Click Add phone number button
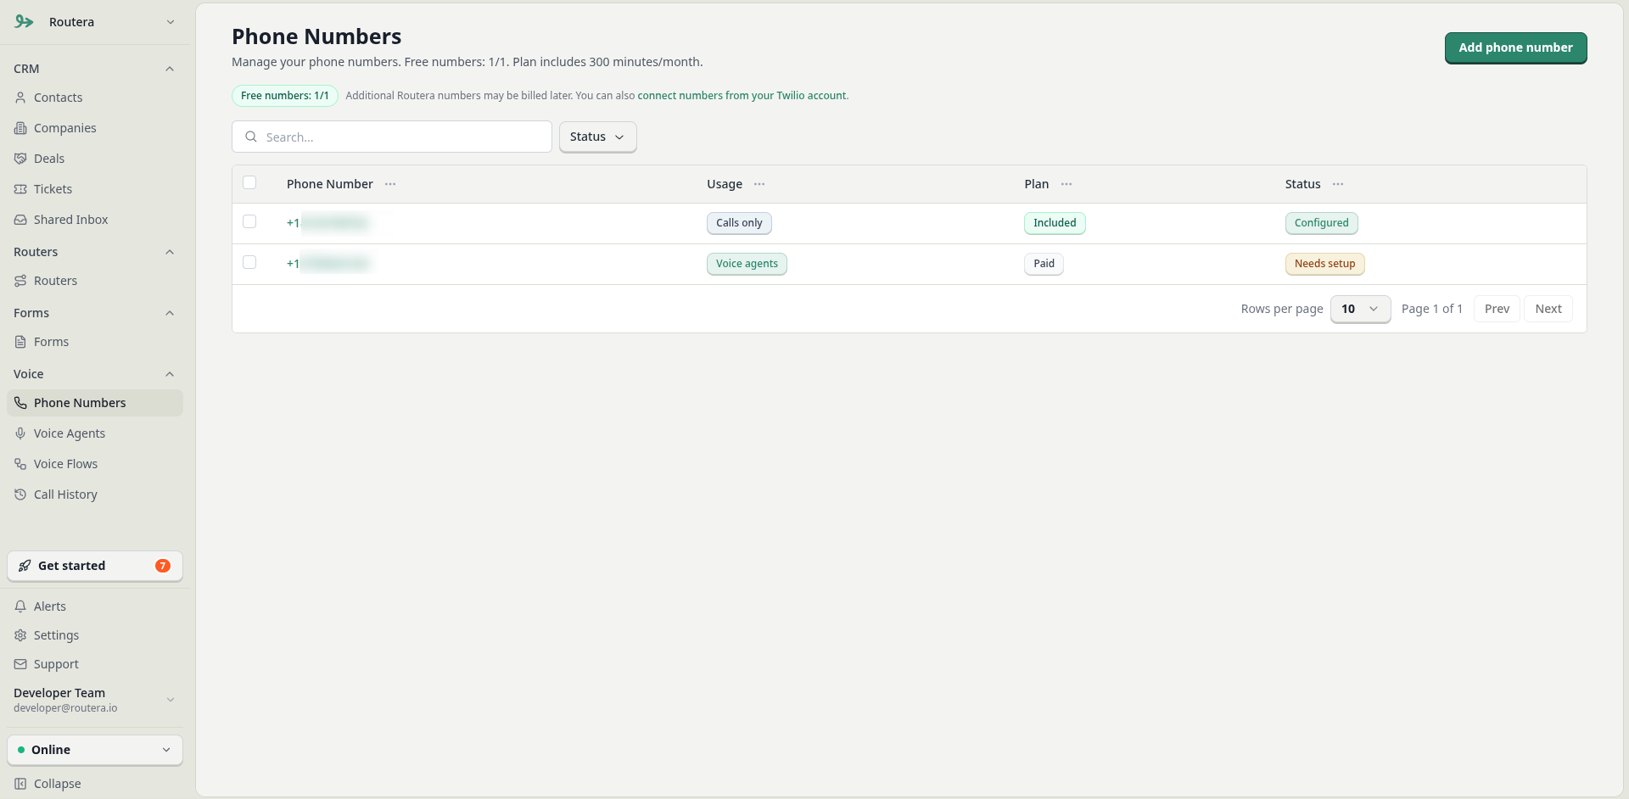Viewport: 1629px width, 799px height. [x=1515, y=47]
